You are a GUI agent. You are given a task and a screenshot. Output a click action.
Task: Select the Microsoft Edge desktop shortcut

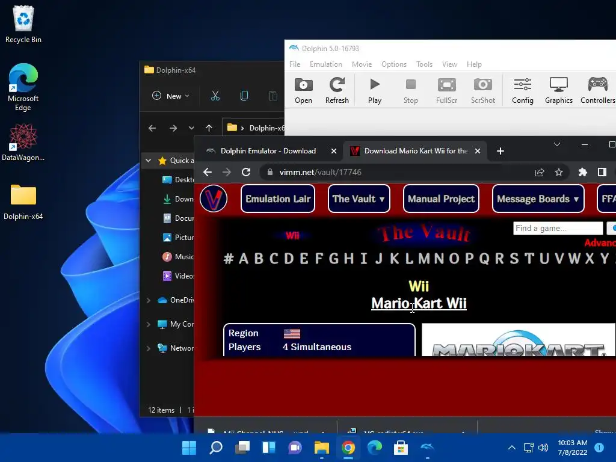pyautogui.click(x=23, y=87)
